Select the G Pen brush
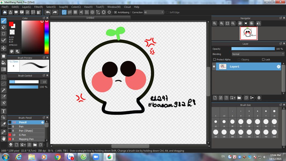286x161 pixels. 23,135
